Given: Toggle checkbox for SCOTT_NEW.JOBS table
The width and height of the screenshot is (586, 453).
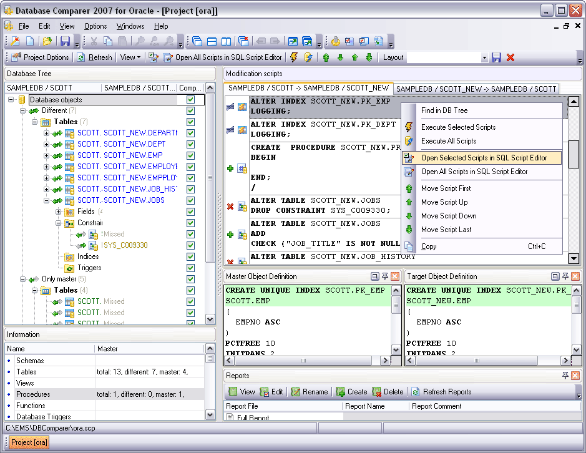Looking at the screenshot, I should [x=190, y=200].
